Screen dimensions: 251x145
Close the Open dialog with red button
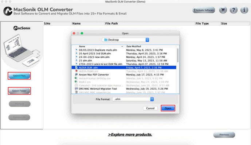(74, 33)
